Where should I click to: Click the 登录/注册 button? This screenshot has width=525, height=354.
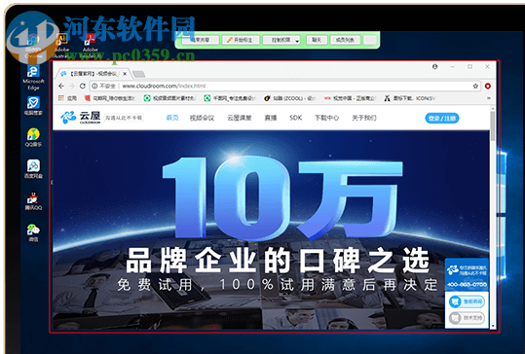442,118
